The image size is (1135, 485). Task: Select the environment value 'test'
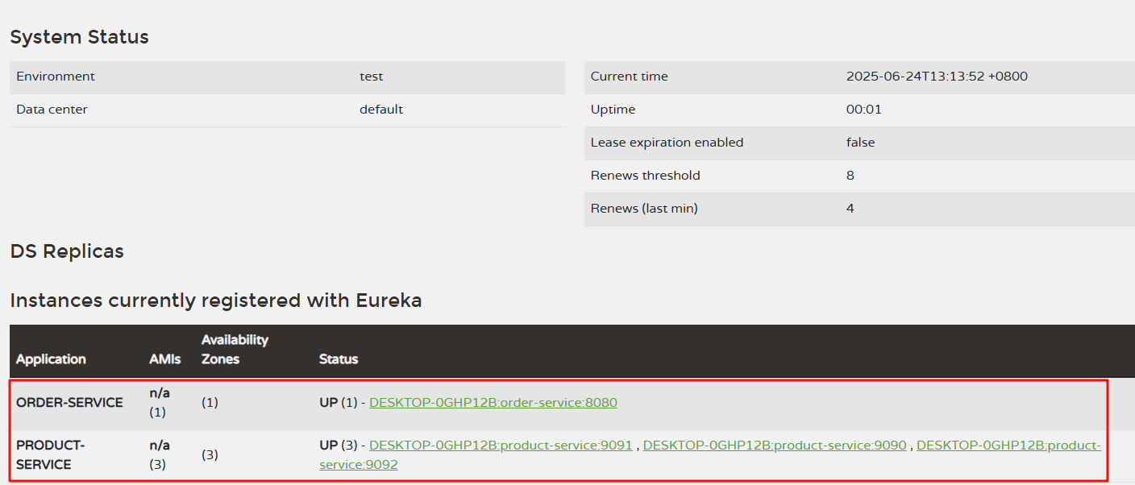click(x=372, y=77)
